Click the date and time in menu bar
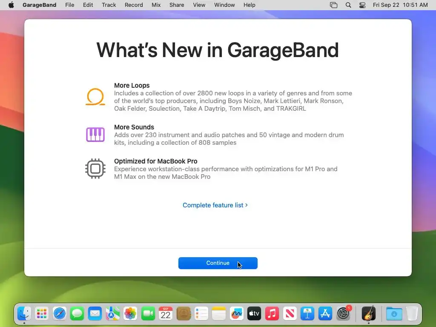436x327 pixels. (x=400, y=5)
